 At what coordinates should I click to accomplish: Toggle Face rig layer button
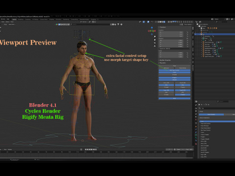pyautogui.click(x=174, y=66)
